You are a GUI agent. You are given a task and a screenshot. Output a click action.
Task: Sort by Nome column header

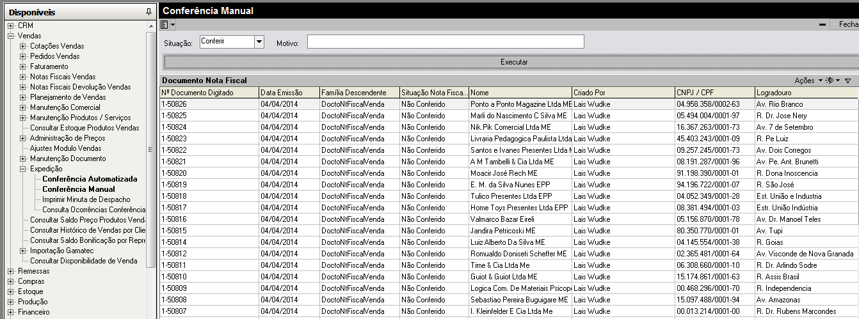[x=520, y=92]
